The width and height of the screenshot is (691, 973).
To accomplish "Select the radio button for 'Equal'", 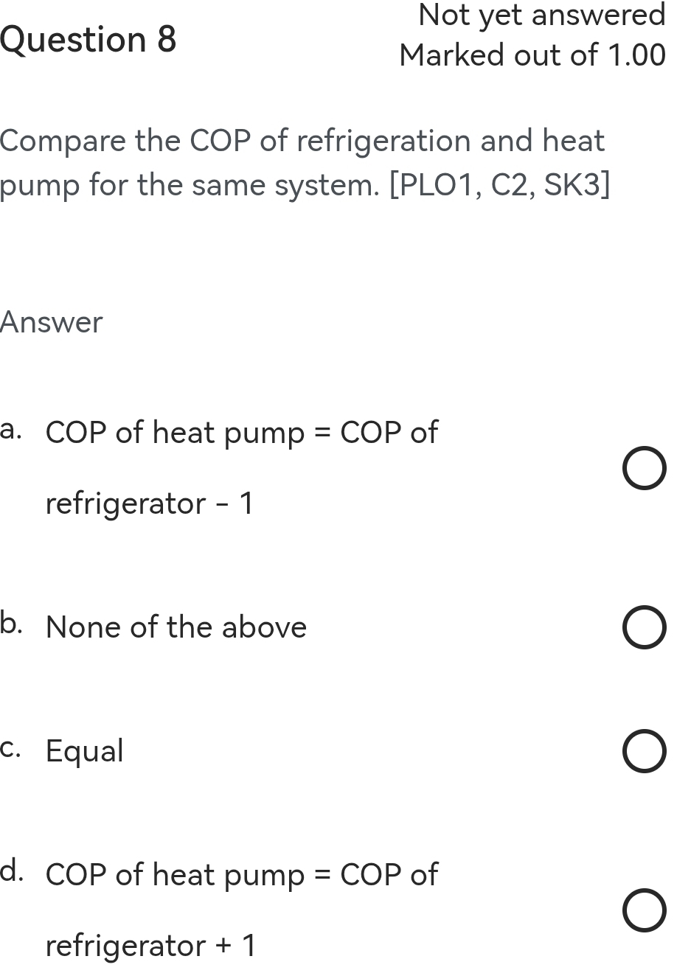I will pyautogui.click(x=644, y=750).
